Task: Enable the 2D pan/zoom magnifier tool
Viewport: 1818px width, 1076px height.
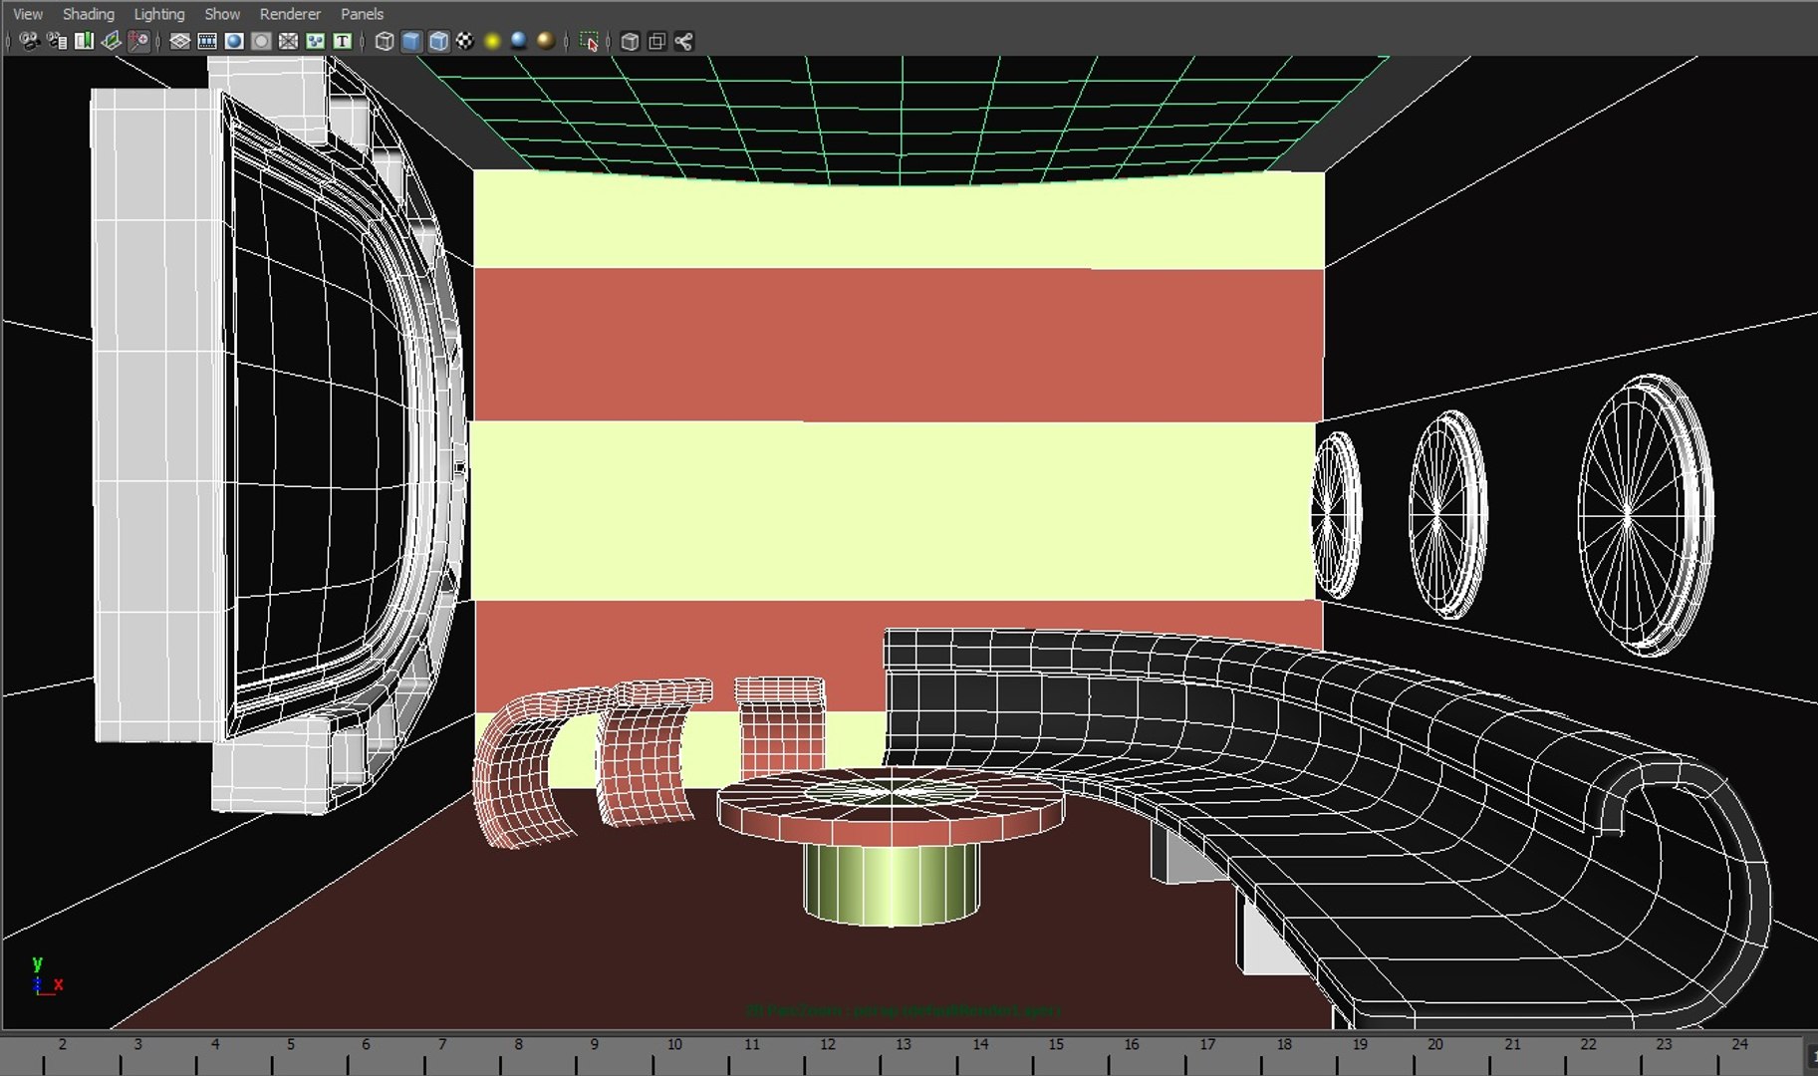Action: click(x=138, y=41)
